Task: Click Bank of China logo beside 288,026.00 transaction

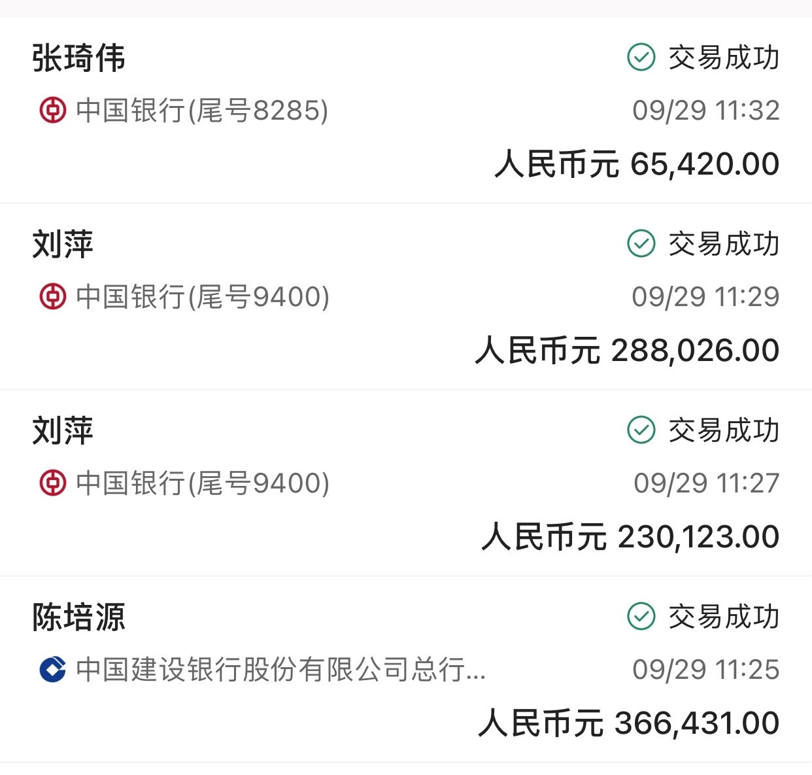Action: point(52,296)
